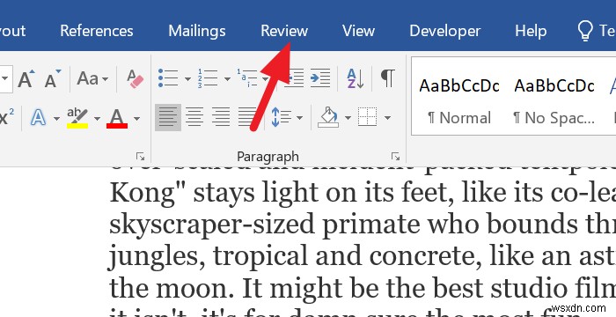This screenshot has height=317, width=616.
Task: Switch to the Mailings tab
Action: [197, 31]
